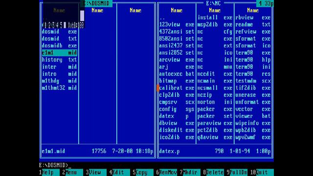Select nczip exe file

pos(215,95)
